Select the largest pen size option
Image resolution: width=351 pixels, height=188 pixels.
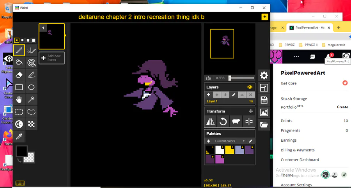pos(34,40)
